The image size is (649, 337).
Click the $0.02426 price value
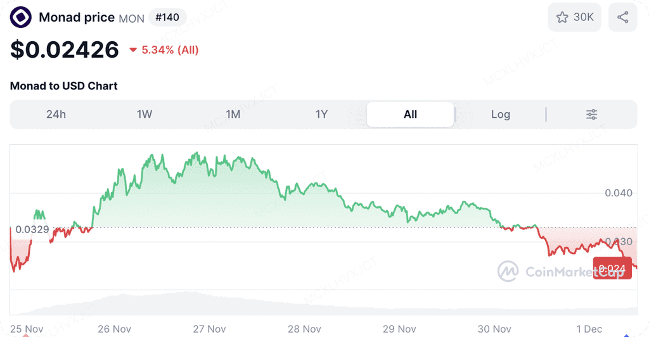tap(65, 49)
